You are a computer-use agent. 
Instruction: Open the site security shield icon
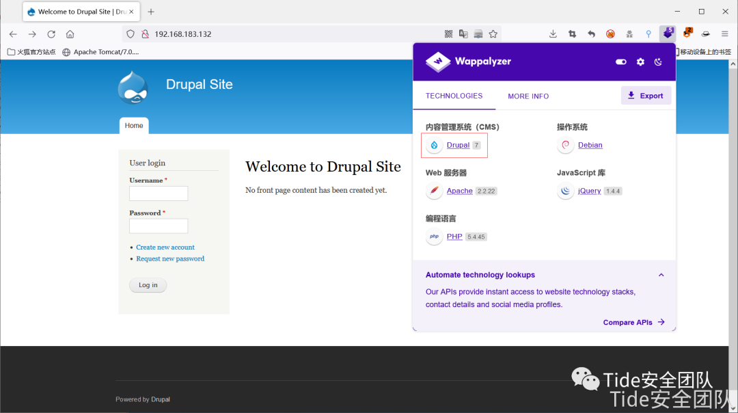tap(131, 34)
